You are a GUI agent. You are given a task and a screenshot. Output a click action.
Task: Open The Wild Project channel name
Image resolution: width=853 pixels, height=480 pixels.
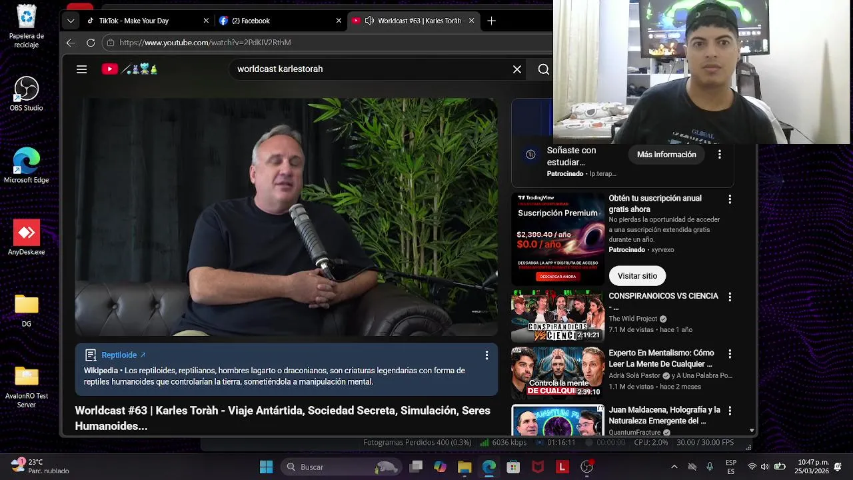[633, 319]
